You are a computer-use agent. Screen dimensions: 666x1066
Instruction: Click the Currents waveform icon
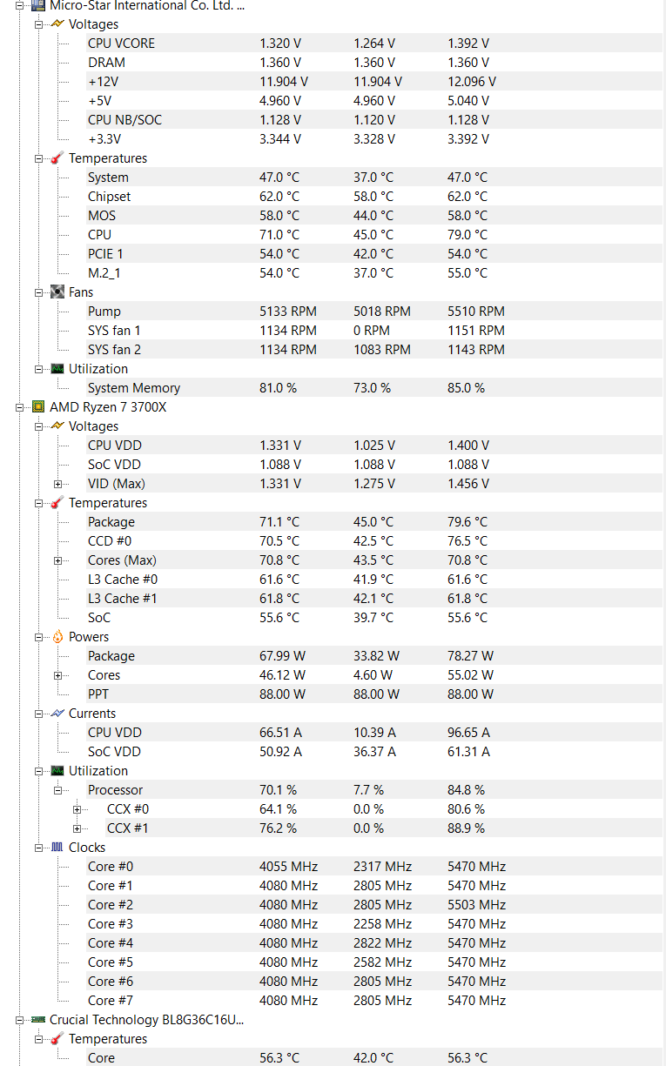pyautogui.click(x=57, y=713)
